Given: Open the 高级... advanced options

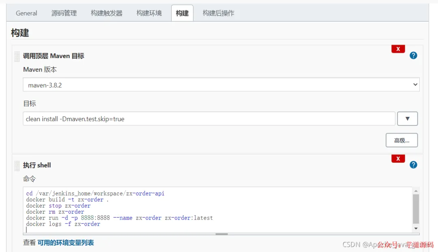Looking at the screenshot, I should (x=401, y=140).
